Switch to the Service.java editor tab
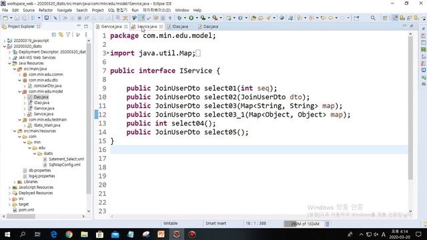The image size is (427, 240). click(x=147, y=27)
